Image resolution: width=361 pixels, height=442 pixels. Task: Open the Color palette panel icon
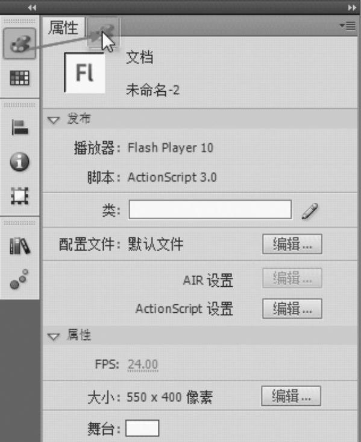coord(19,43)
